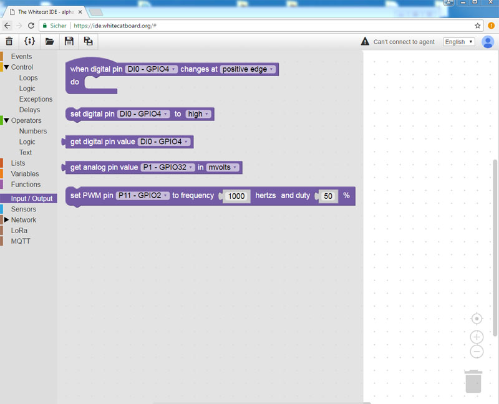The width and height of the screenshot is (499, 404).
Task: Save the project with the floppy disk icon
Action: [69, 41]
